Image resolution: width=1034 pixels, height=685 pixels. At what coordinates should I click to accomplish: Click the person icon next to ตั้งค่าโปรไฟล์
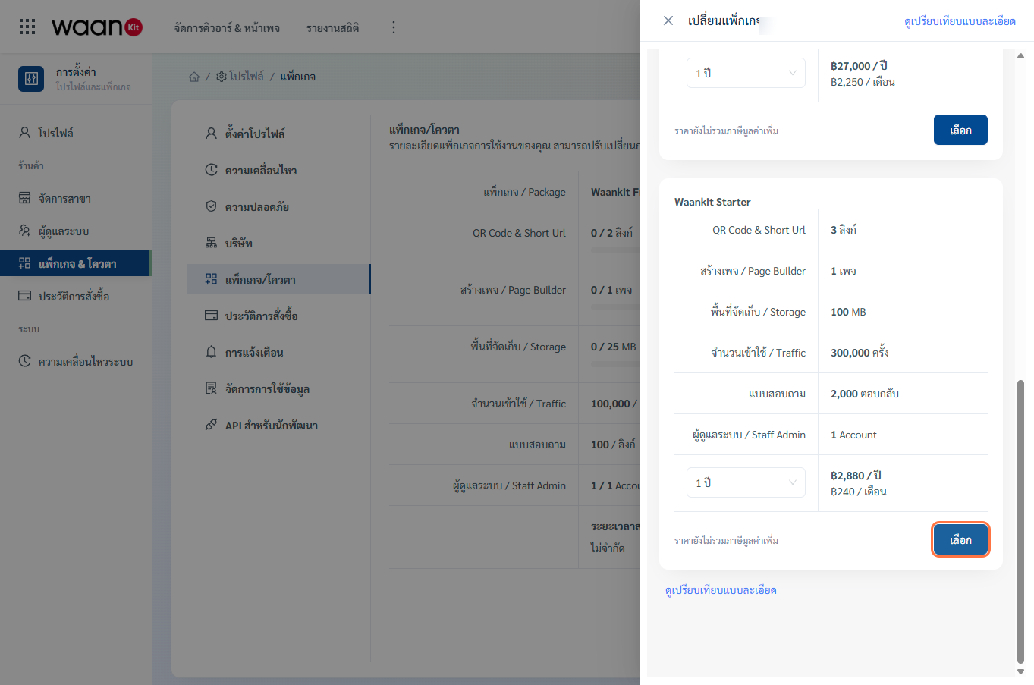point(212,134)
